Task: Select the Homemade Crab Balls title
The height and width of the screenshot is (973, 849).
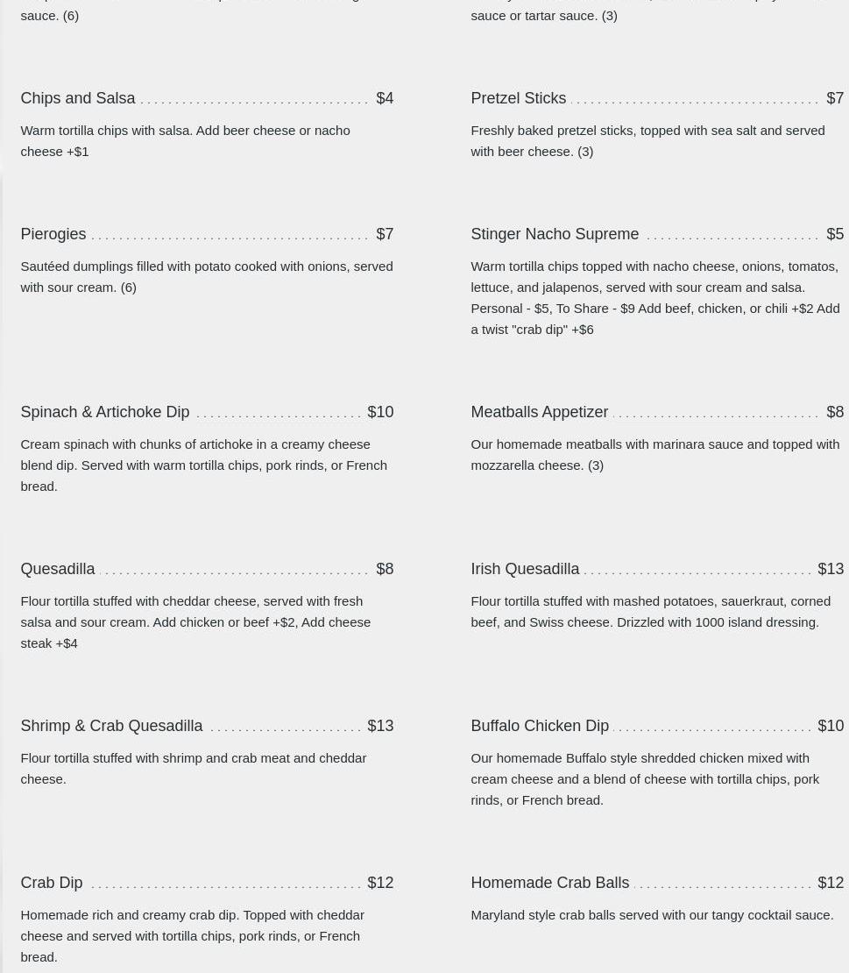Action: 549,883
